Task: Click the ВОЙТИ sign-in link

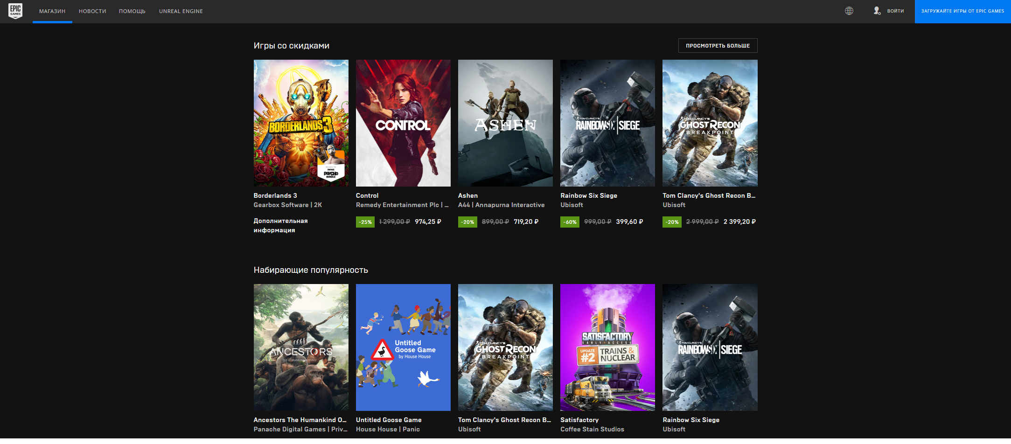Action: [895, 11]
